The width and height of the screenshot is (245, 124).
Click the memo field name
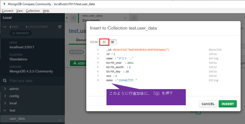pyautogui.click(x=109, y=80)
